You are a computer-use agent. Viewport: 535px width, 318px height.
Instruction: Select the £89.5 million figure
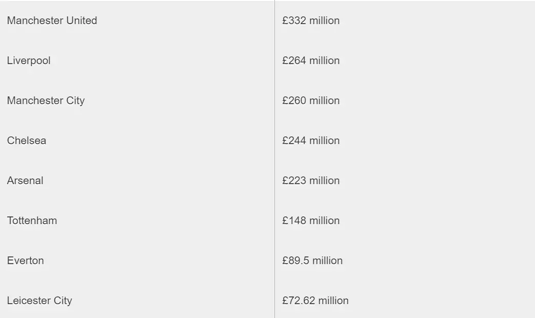point(312,261)
